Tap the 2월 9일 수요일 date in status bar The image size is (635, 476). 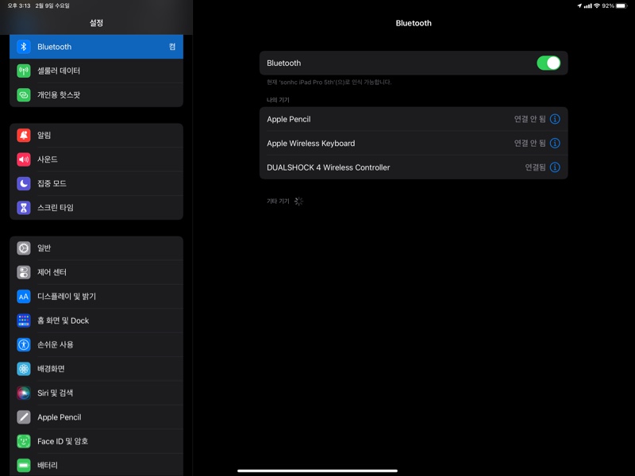[x=52, y=6]
